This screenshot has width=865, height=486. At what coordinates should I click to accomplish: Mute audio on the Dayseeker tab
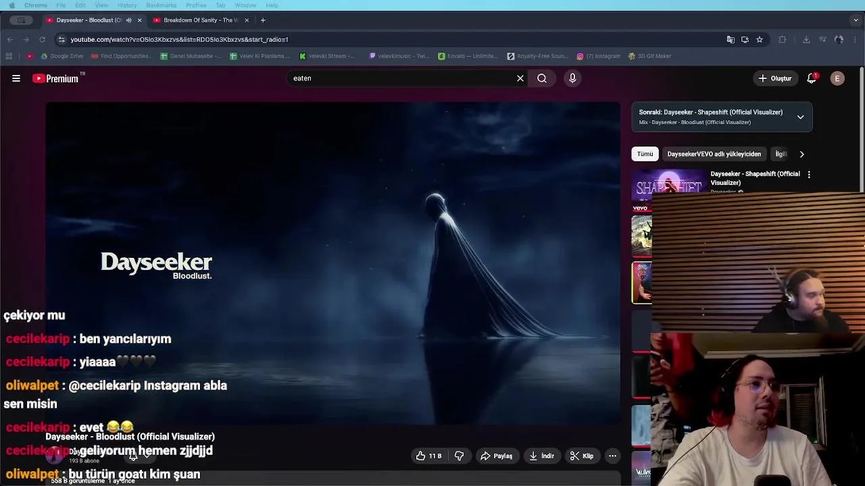128,20
